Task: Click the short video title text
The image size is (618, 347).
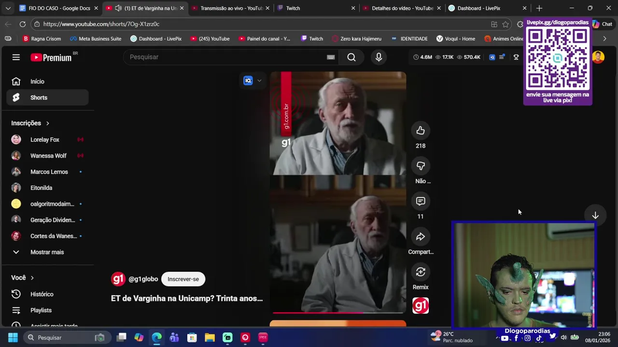Action: point(187,299)
